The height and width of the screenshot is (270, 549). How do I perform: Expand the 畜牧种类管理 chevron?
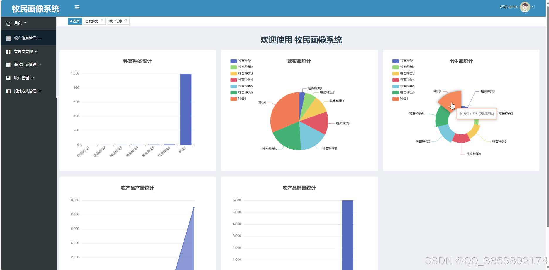[x=40, y=65]
